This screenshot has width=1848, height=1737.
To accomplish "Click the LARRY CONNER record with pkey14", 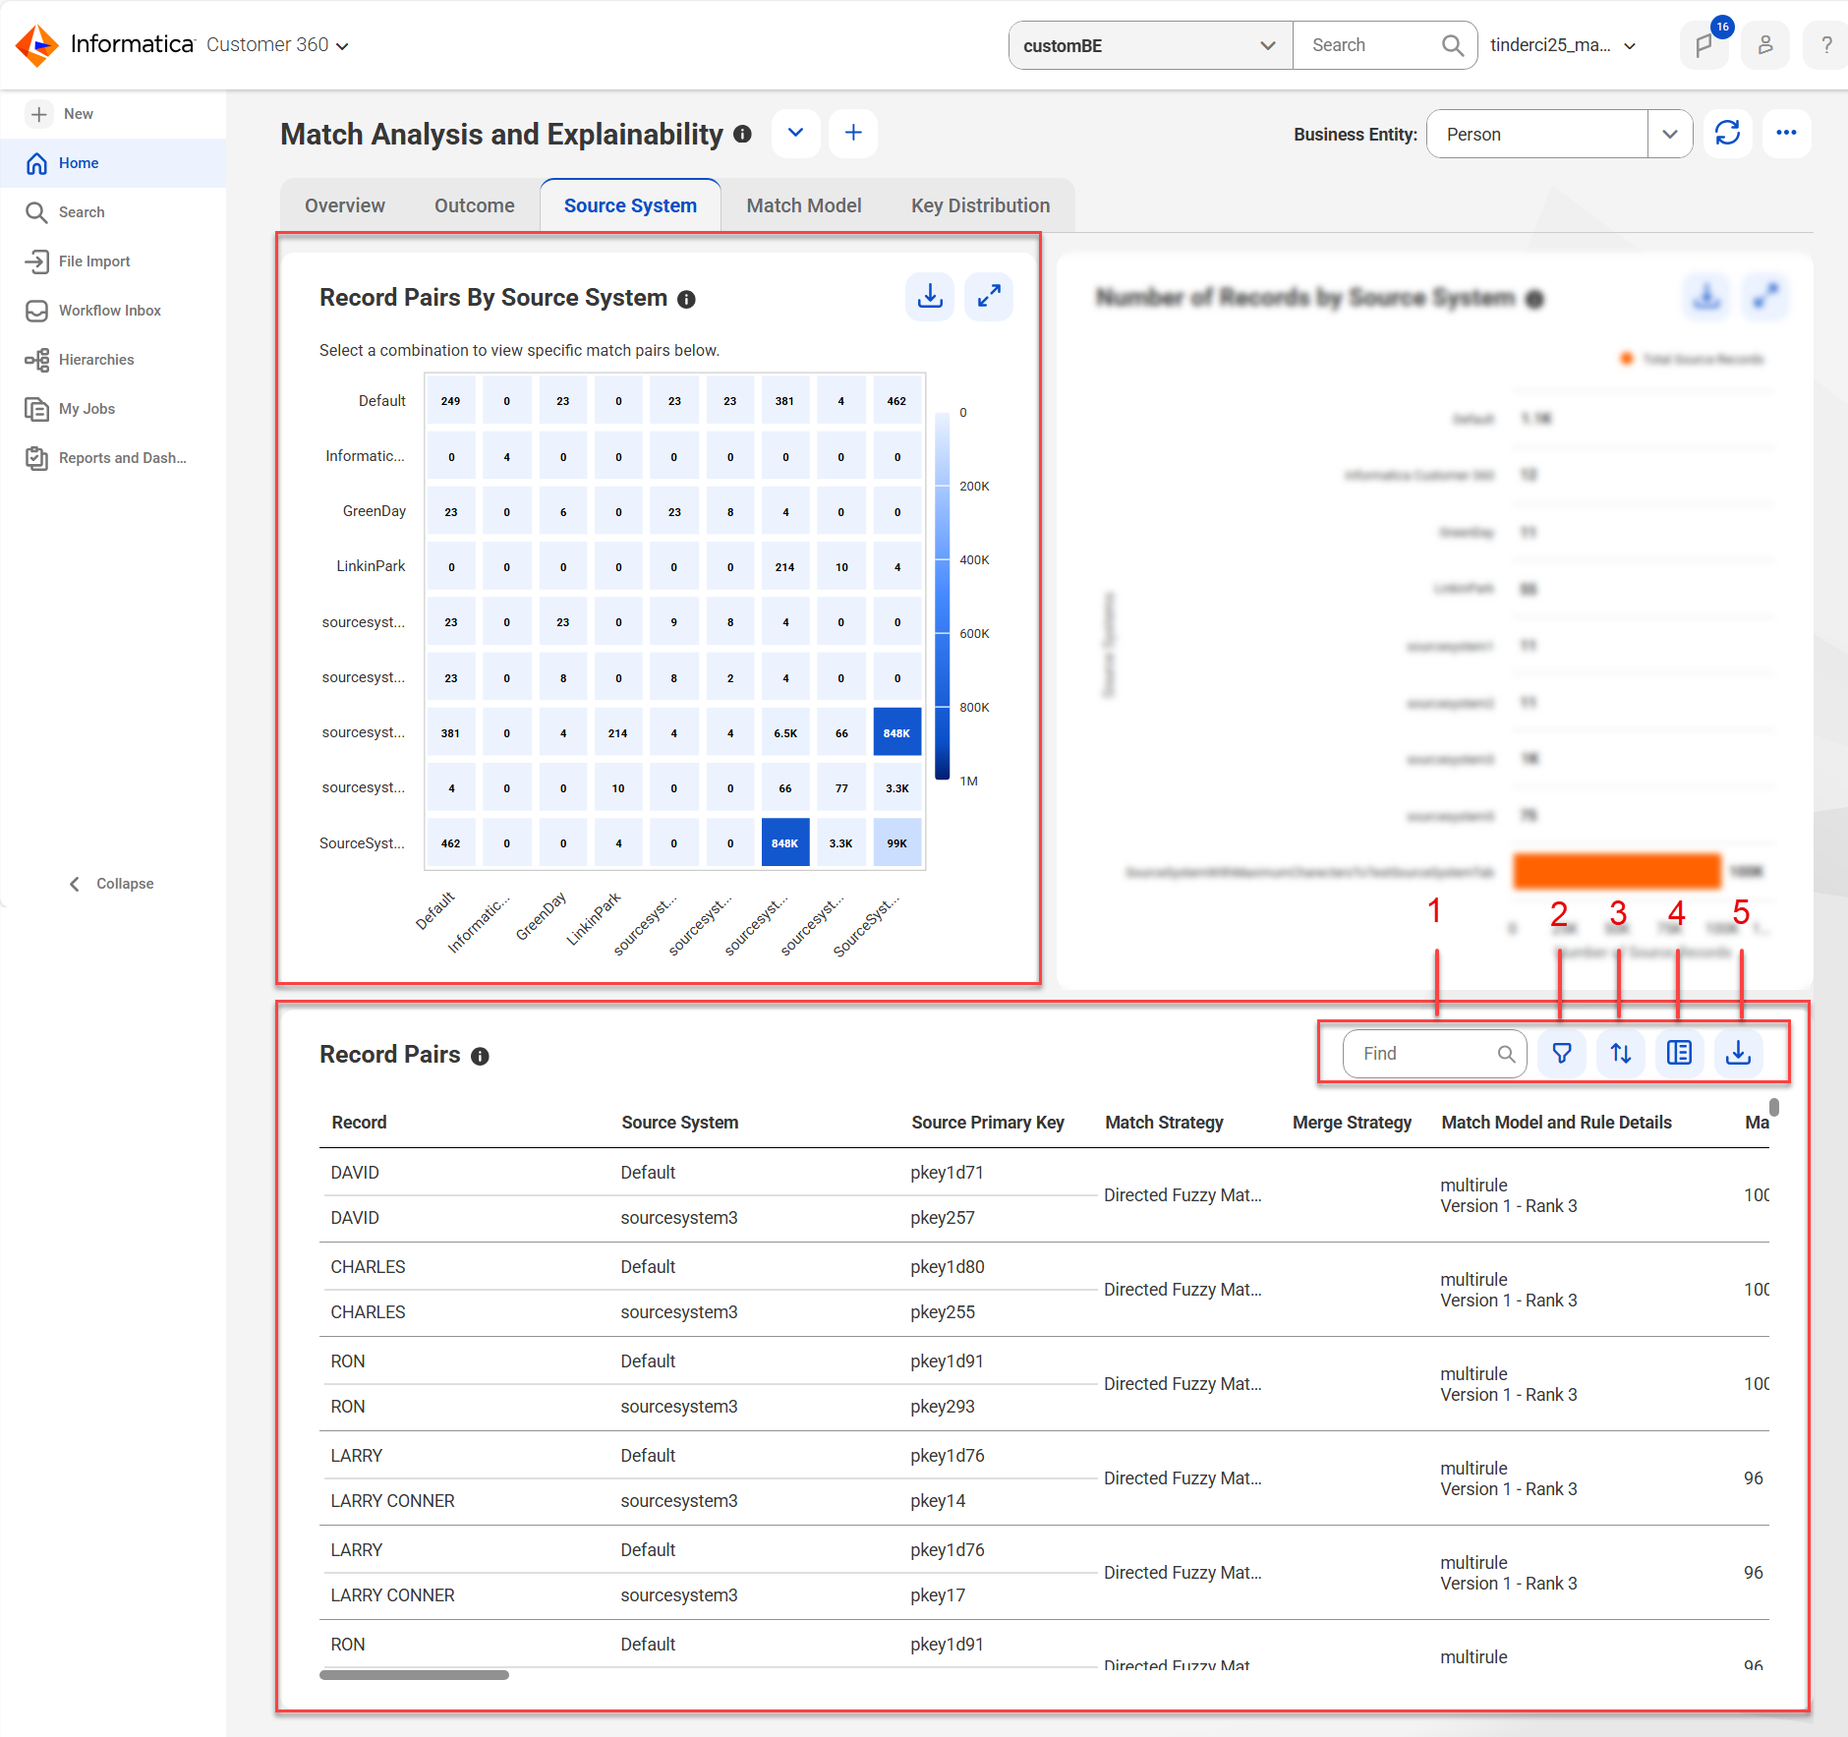I will (392, 1501).
